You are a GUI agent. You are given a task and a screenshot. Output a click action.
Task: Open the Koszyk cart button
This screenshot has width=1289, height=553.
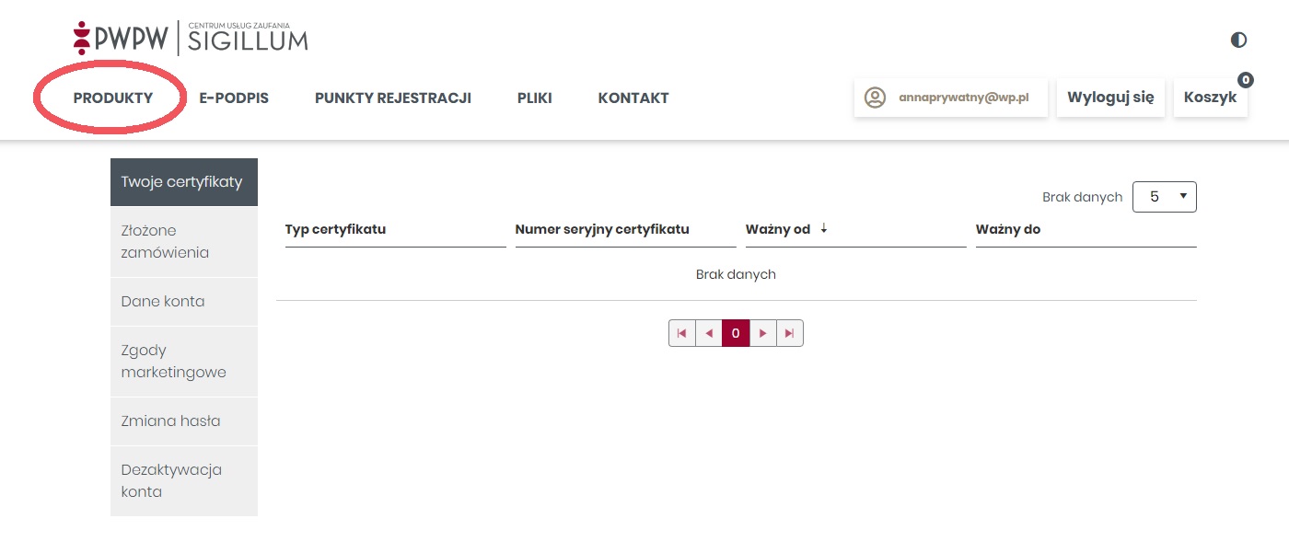[x=1210, y=98]
